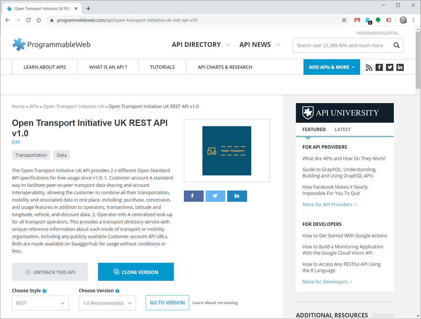Click the API search input field
The height and width of the screenshot is (319, 421).
point(341,45)
